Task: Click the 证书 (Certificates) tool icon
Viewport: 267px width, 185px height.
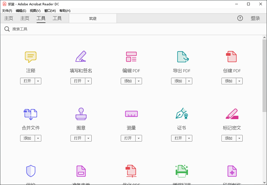Action: tap(182, 114)
